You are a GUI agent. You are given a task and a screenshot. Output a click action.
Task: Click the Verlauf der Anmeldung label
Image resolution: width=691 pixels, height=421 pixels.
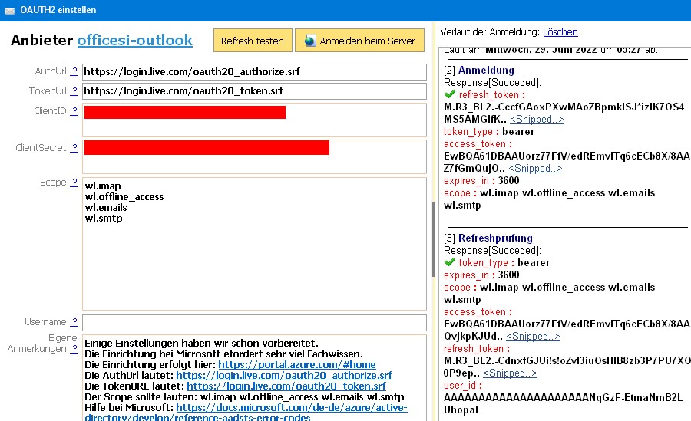(490, 31)
